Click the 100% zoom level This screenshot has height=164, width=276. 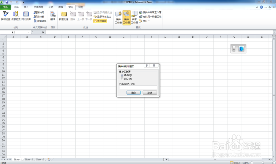point(245,163)
